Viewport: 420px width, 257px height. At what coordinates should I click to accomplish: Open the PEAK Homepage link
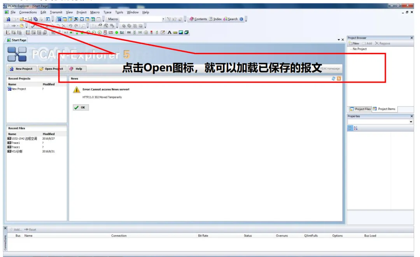click(x=330, y=68)
